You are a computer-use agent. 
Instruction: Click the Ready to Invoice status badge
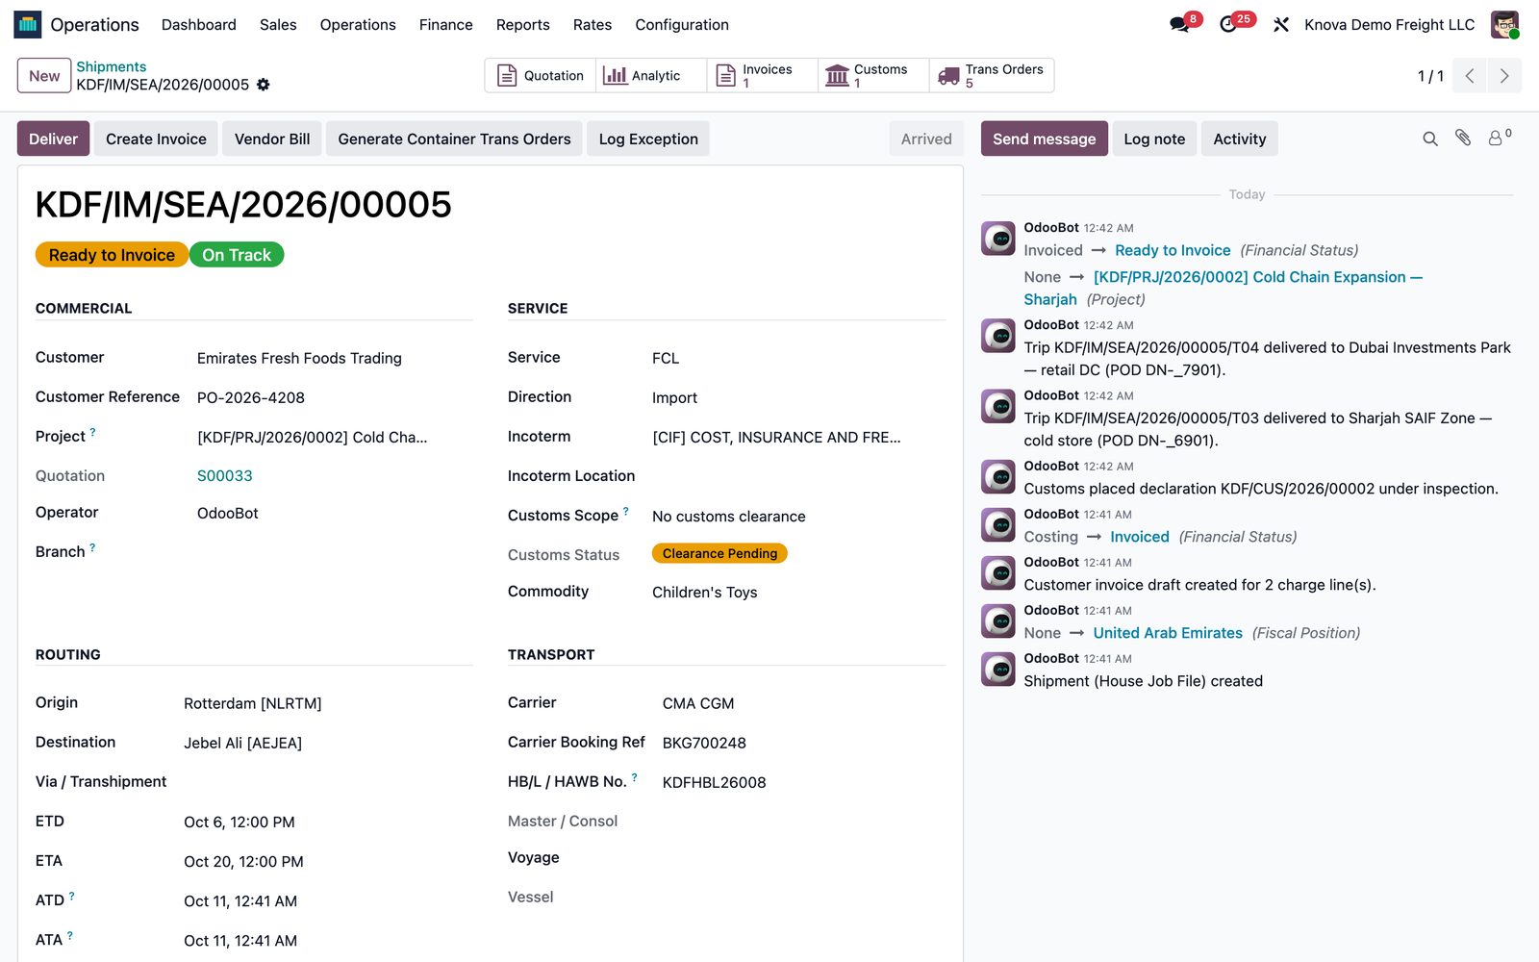point(112,255)
